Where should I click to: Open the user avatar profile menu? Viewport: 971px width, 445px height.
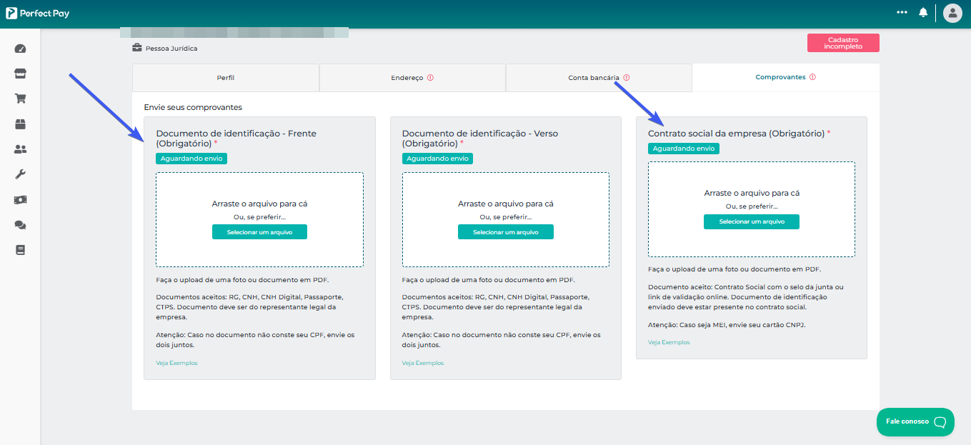952,13
